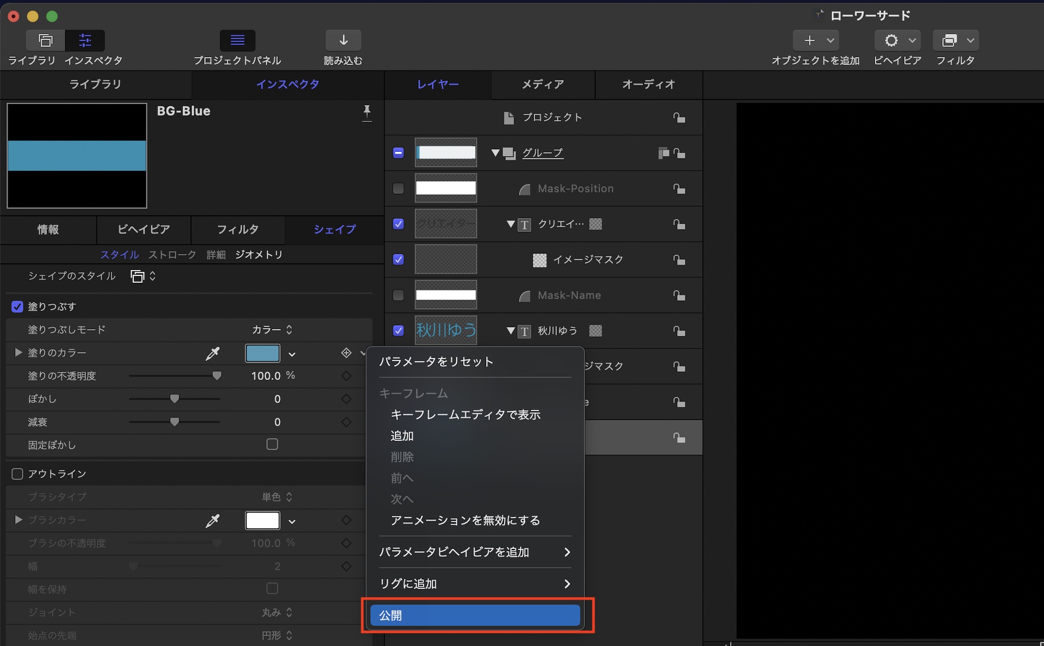Expand the 塗りのカラー disclosure triangle

18,352
